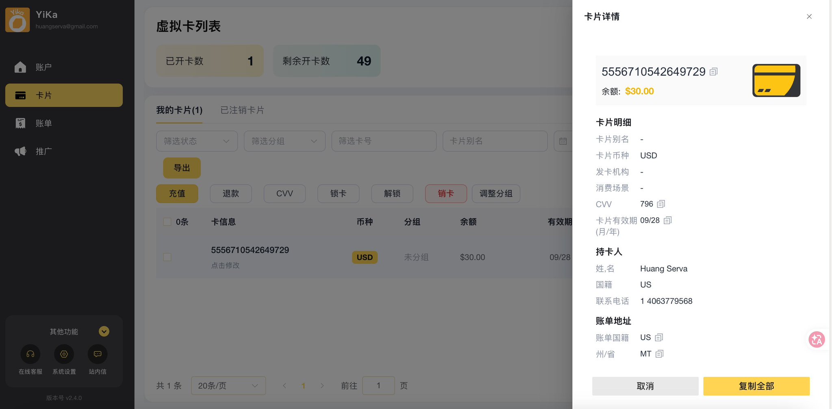Click the USD currency badge in row
Image resolution: width=832 pixels, height=409 pixels.
(365, 258)
